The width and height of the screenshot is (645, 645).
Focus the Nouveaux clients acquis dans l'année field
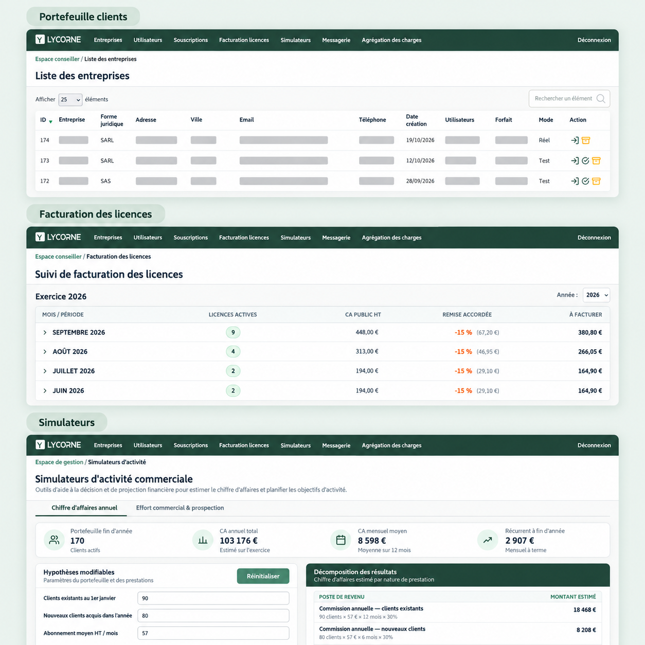click(x=213, y=616)
